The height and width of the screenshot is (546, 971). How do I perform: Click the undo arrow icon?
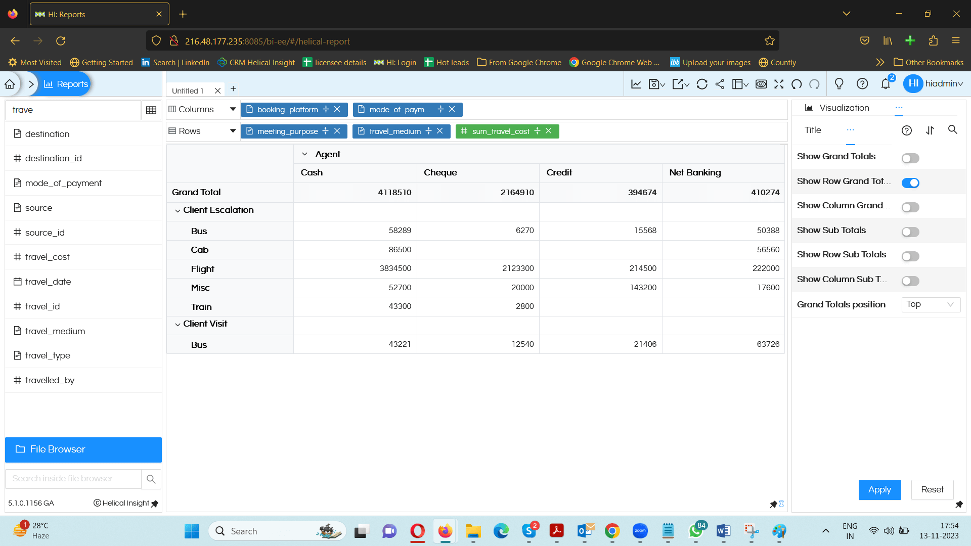point(797,84)
